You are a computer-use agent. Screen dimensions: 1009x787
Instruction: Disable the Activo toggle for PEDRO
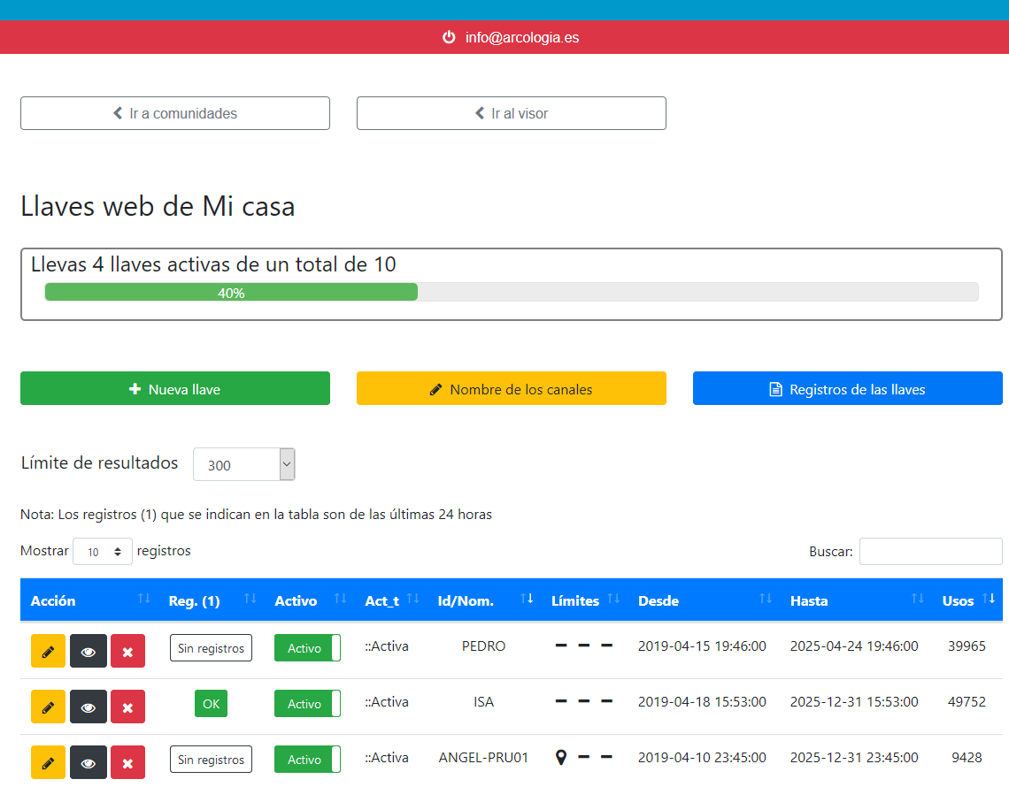click(307, 647)
